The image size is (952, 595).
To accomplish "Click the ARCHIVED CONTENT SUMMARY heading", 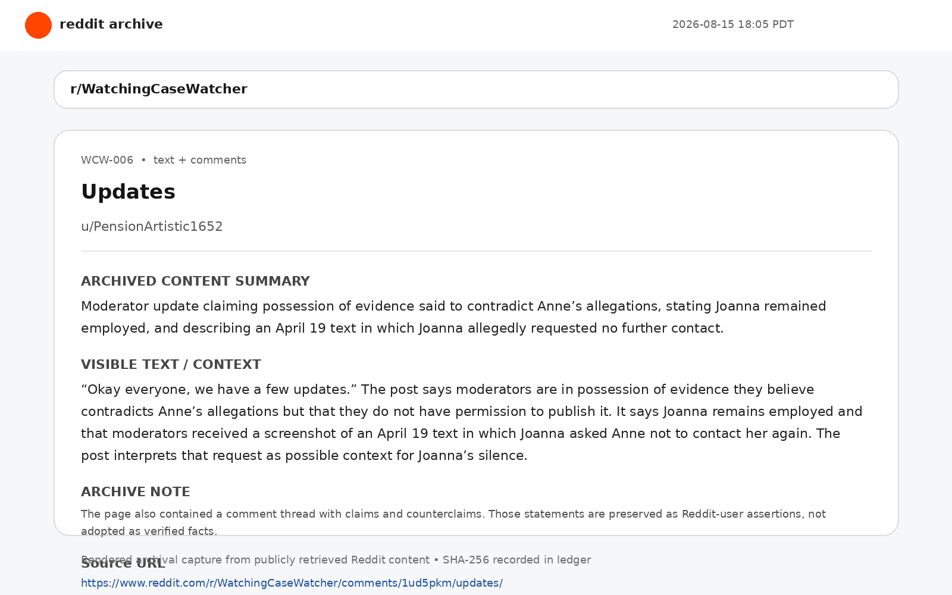I will [x=195, y=281].
